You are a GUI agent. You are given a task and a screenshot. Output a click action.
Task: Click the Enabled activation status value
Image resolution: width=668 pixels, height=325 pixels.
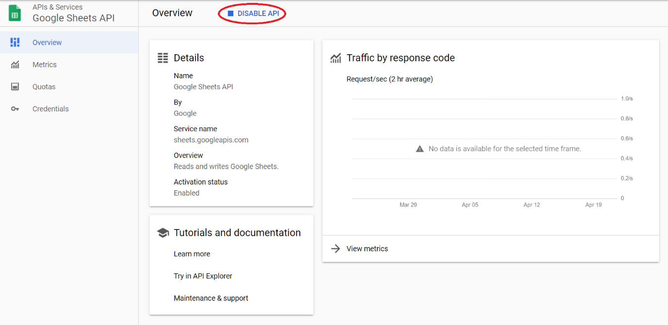pos(187,193)
